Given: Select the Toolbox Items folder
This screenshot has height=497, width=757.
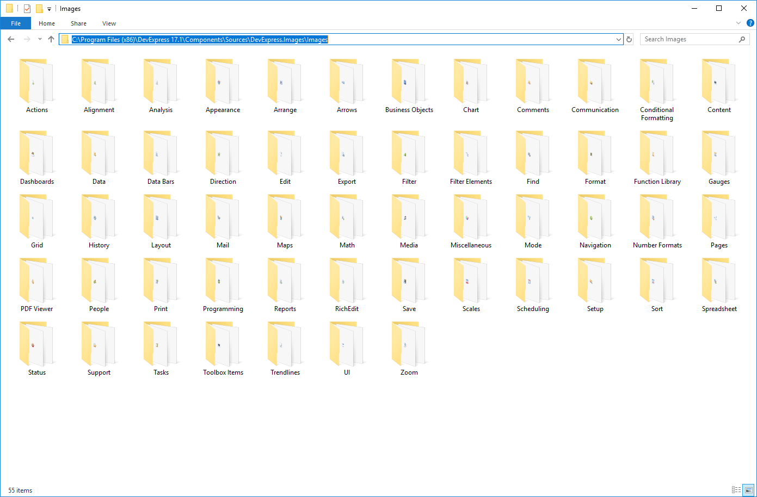Looking at the screenshot, I should [223, 349].
